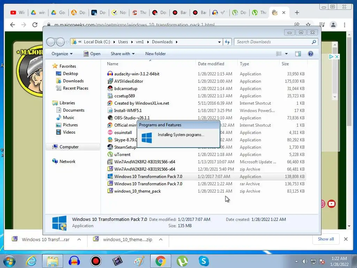Screen dimensions: 357x268
Task: Toggle the Explorer preview pane button
Action: pos(298,53)
